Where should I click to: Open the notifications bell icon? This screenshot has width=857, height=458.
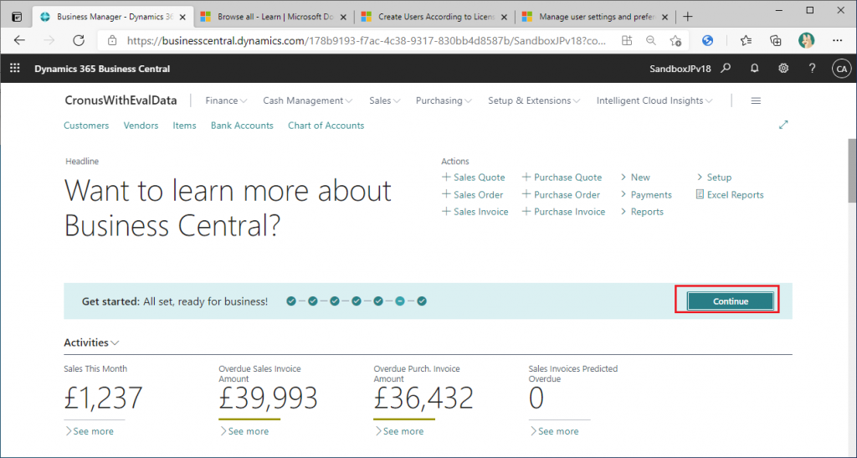click(755, 69)
